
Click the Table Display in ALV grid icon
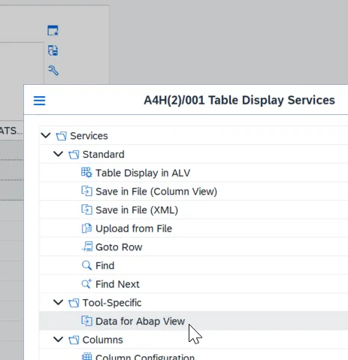click(86, 173)
